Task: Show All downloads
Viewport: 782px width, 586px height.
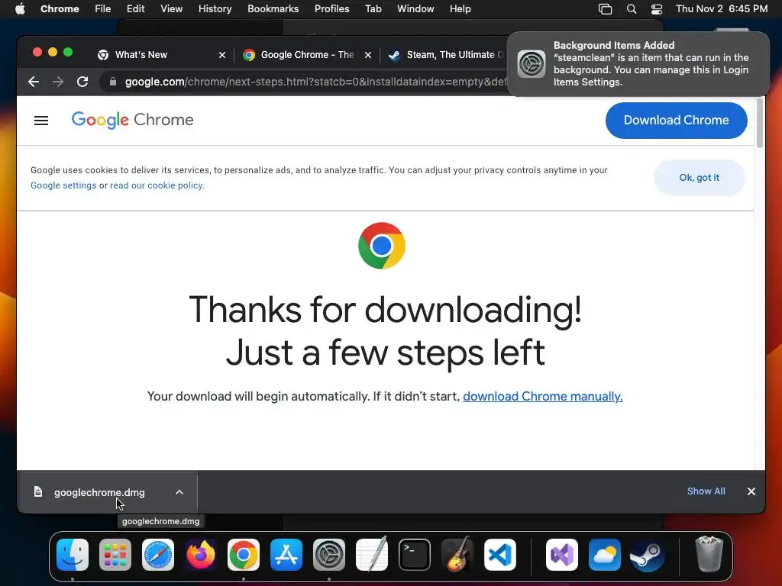Action: click(706, 491)
